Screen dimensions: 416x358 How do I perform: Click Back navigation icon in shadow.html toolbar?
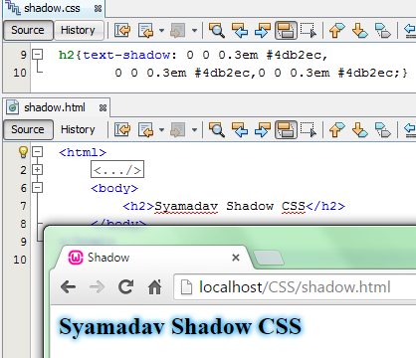tap(145, 130)
